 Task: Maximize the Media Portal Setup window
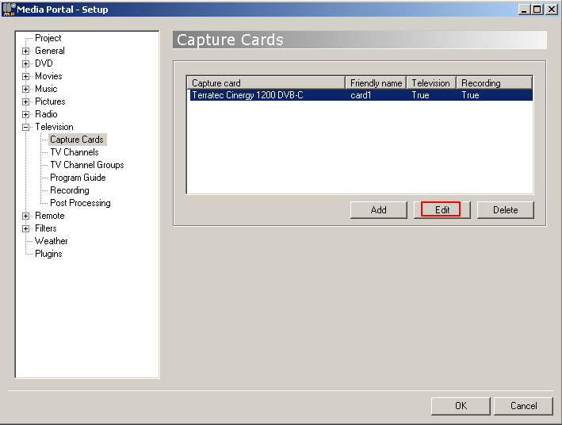537,10
